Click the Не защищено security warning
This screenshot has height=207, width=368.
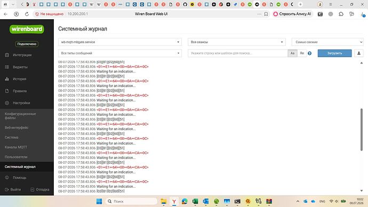[x=49, y=14]
